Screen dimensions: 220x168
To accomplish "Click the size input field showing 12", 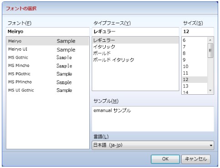I will 198,31.
